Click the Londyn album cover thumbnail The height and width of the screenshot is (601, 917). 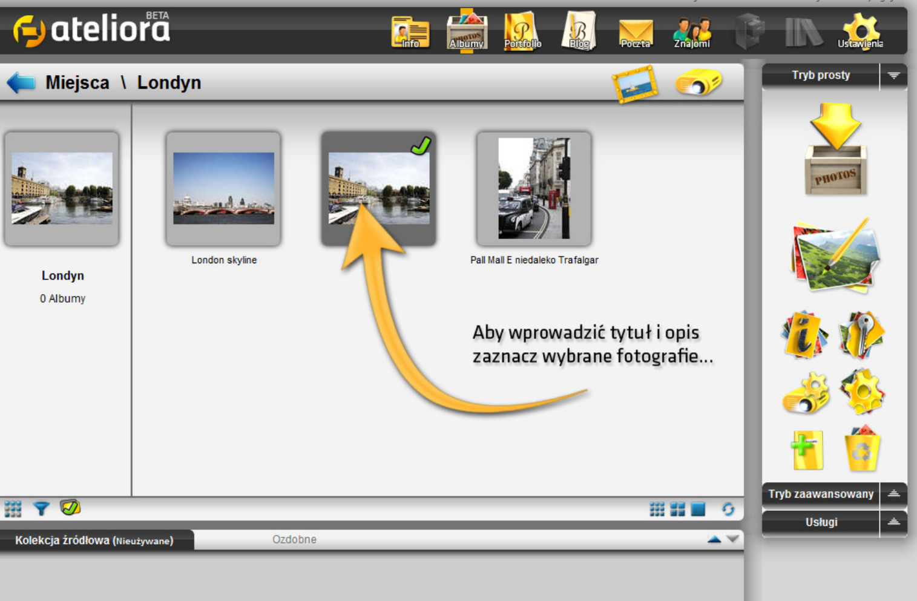pyautogui.click(x=62, y=188)
